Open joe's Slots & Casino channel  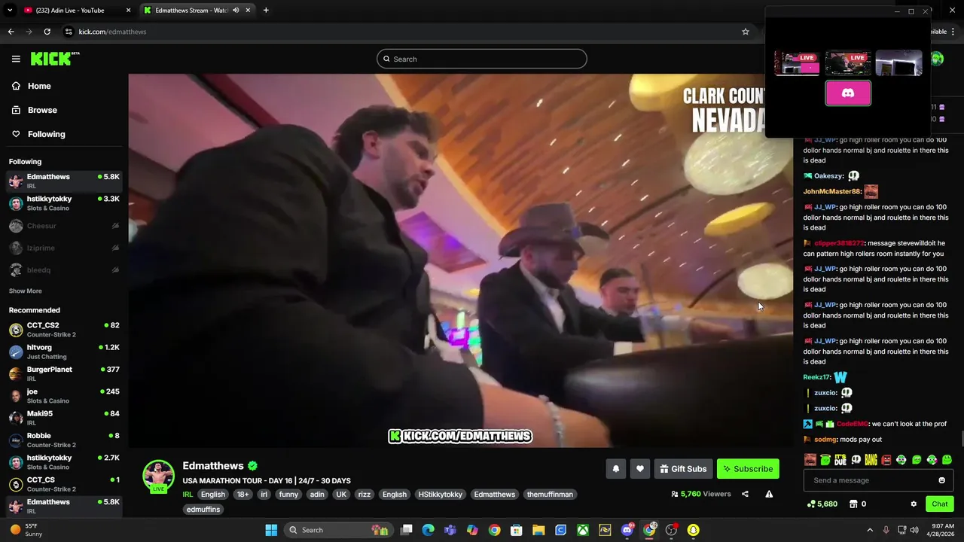pos(63,395)
